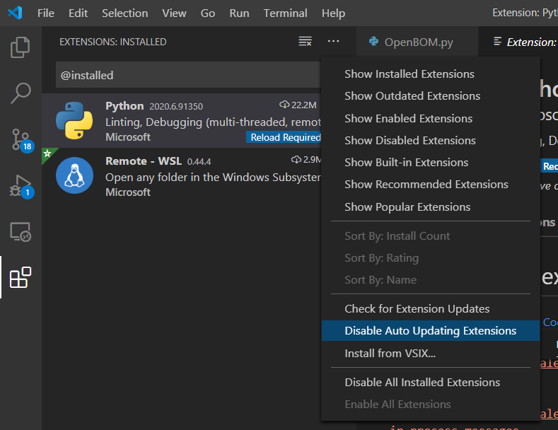Click Microsoft publisher under Remote - WSL
This screenshot has width=558, height=430.
pos(128,192)
